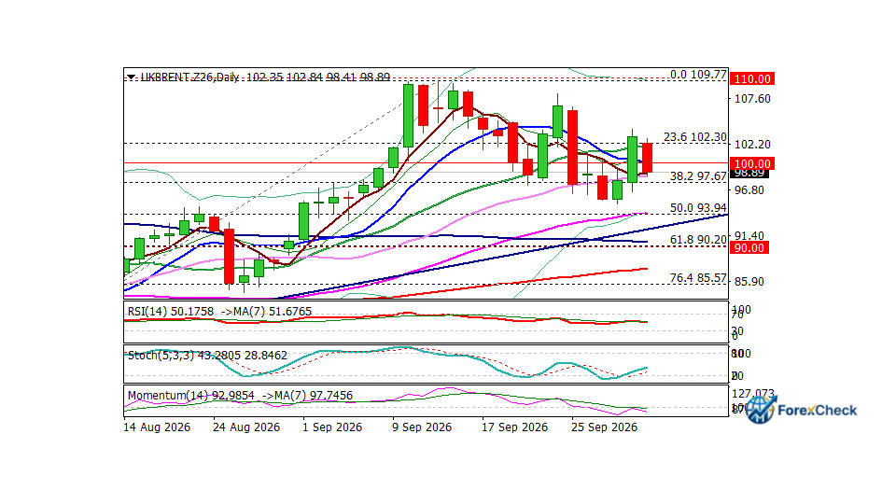Click the 96.80 price axis value
The height and width of the screenshot is (504, 896).
pyautogui.click(x=749, y=190)
